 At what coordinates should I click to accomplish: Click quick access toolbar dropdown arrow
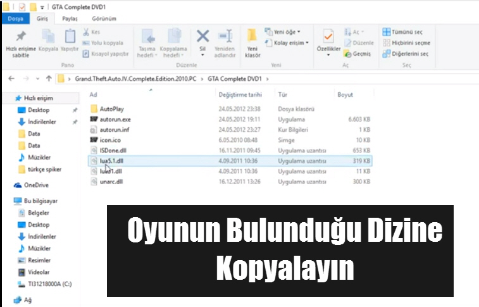point(42,7)
